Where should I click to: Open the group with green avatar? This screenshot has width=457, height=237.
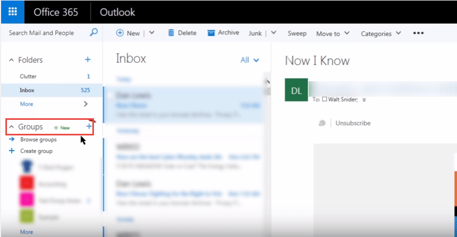pyautogui.click(x=27, y=217)
